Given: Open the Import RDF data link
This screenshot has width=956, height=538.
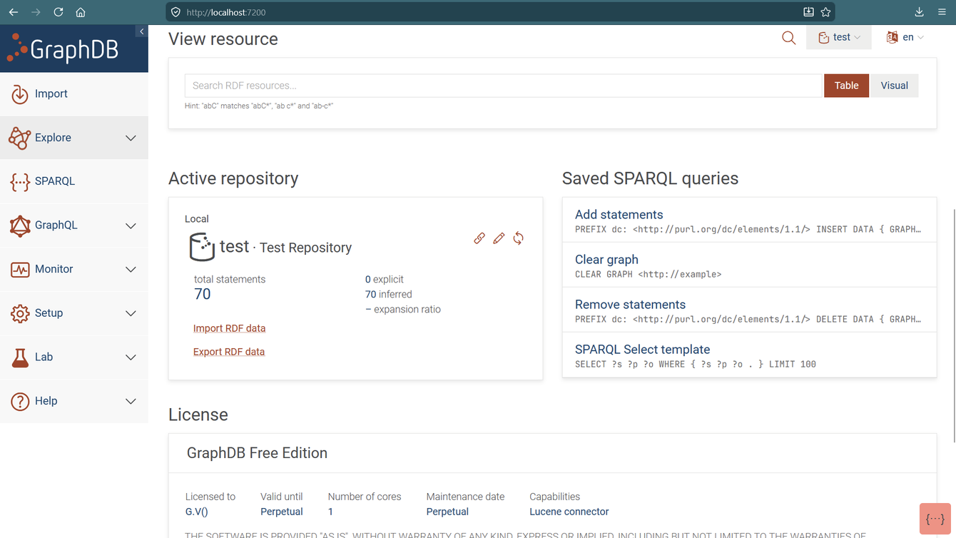Looking at the screenshot, I should tap(229, 328).
